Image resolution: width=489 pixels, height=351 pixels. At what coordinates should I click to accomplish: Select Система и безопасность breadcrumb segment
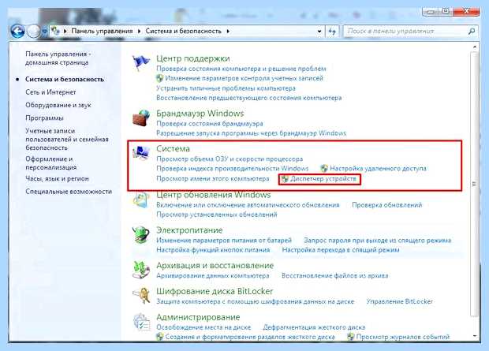183,32
